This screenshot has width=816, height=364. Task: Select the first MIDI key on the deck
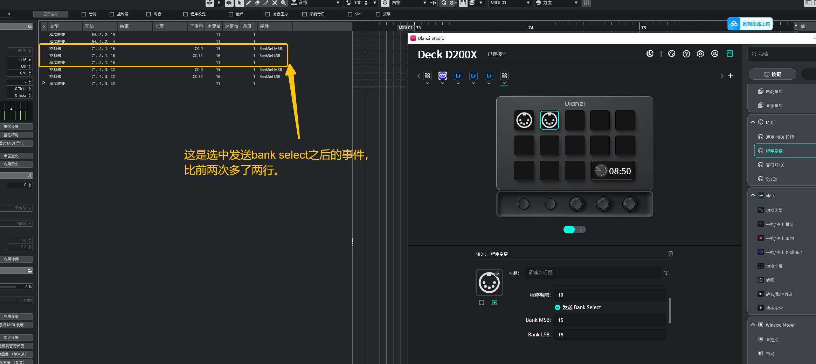click(x=524, y=120)
